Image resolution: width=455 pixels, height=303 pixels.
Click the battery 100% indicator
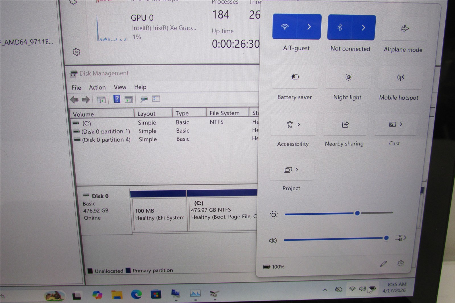point(274,267)
